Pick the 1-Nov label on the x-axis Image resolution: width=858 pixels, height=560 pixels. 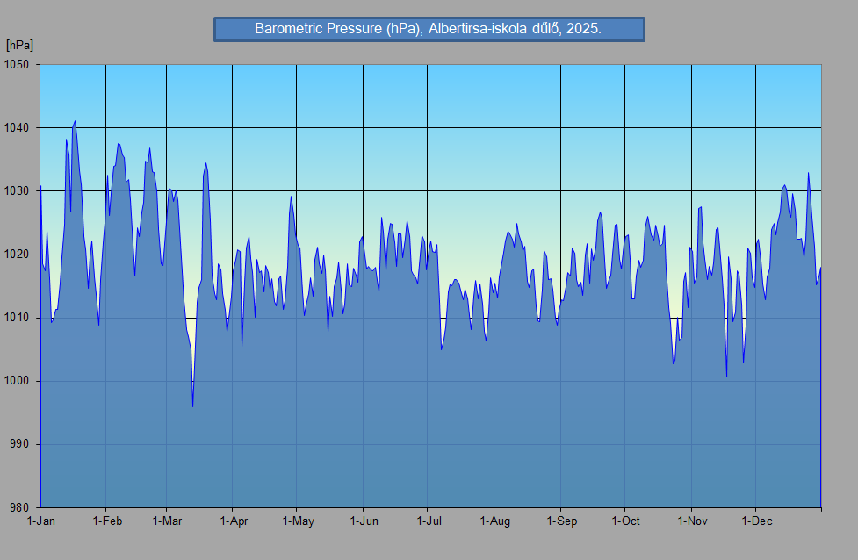pyautogui.click(x=692, y=521)
